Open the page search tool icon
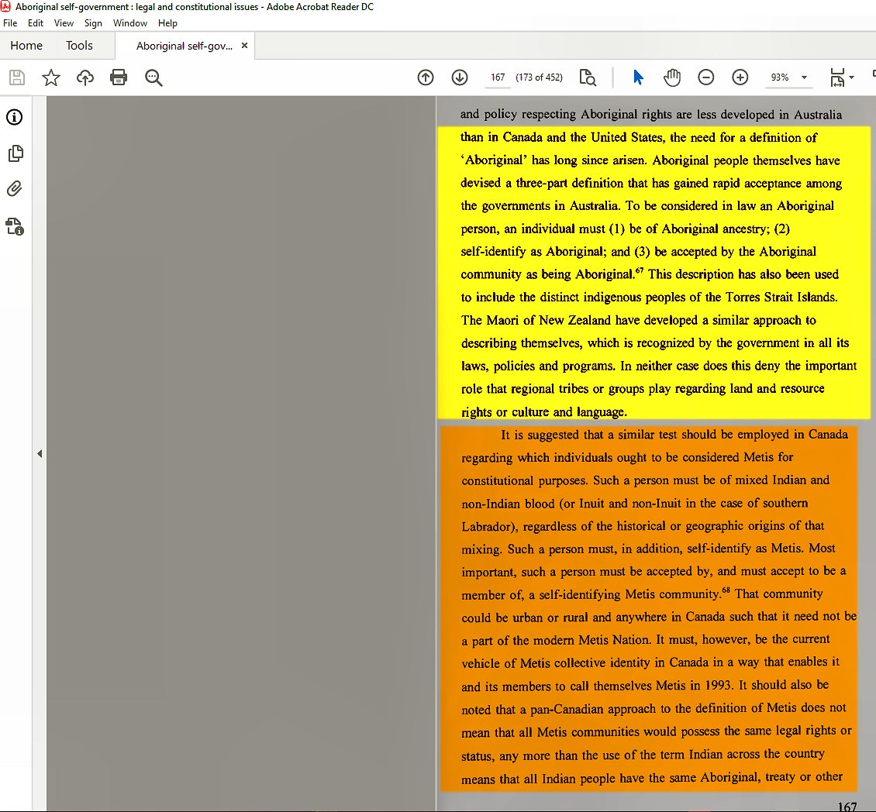Image resolution: width=876 pixels, height=812 pixels. pos(588,77)
